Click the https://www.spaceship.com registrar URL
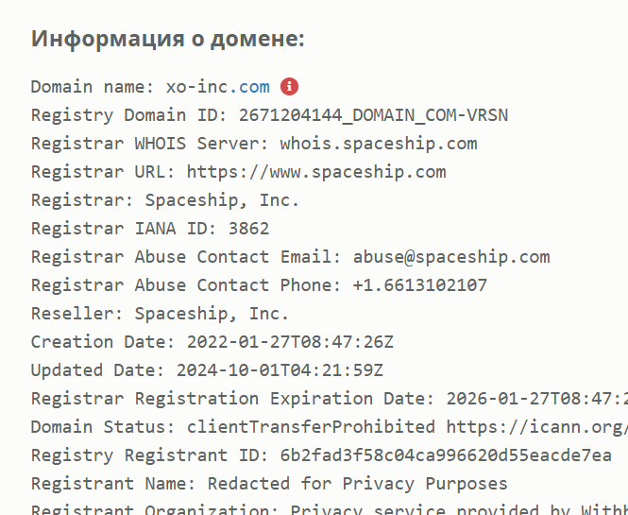This screenshot has height=515, width=628. (316, 172)
